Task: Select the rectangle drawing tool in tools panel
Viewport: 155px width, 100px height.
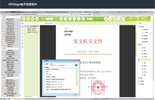Action: click(x=144, y=69)
